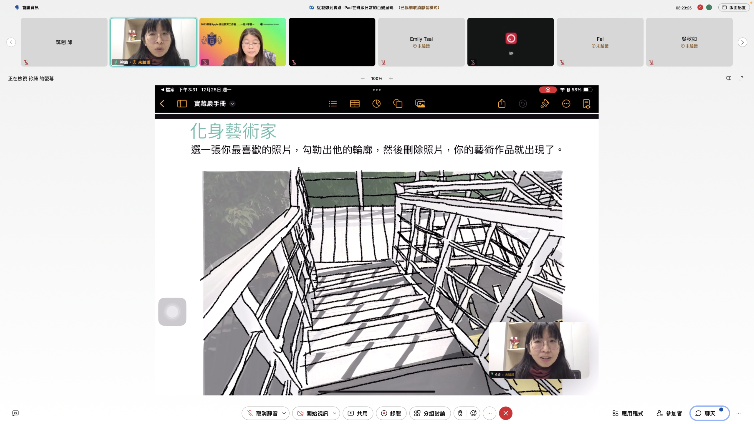754x424 pixels.
Task: Open the 聊天 chat panel
Action: (709, 413)
